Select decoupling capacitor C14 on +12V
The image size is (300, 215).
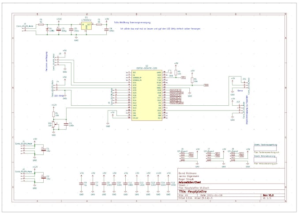(x=158, y=184)
